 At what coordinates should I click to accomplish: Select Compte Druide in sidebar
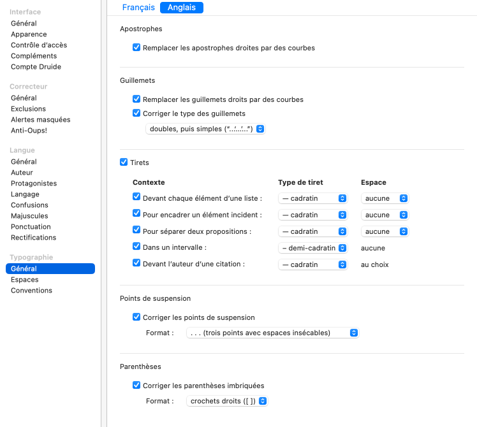(36, 67)
